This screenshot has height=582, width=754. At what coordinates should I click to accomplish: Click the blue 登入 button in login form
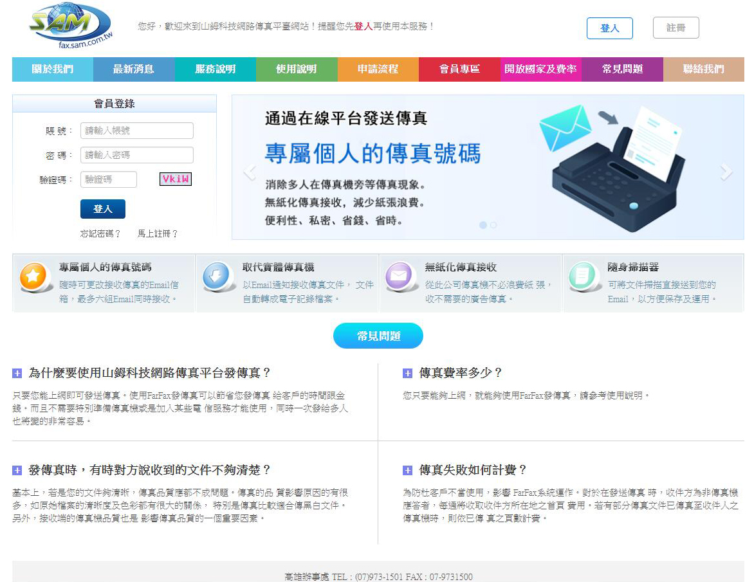[x=103, y=209]
